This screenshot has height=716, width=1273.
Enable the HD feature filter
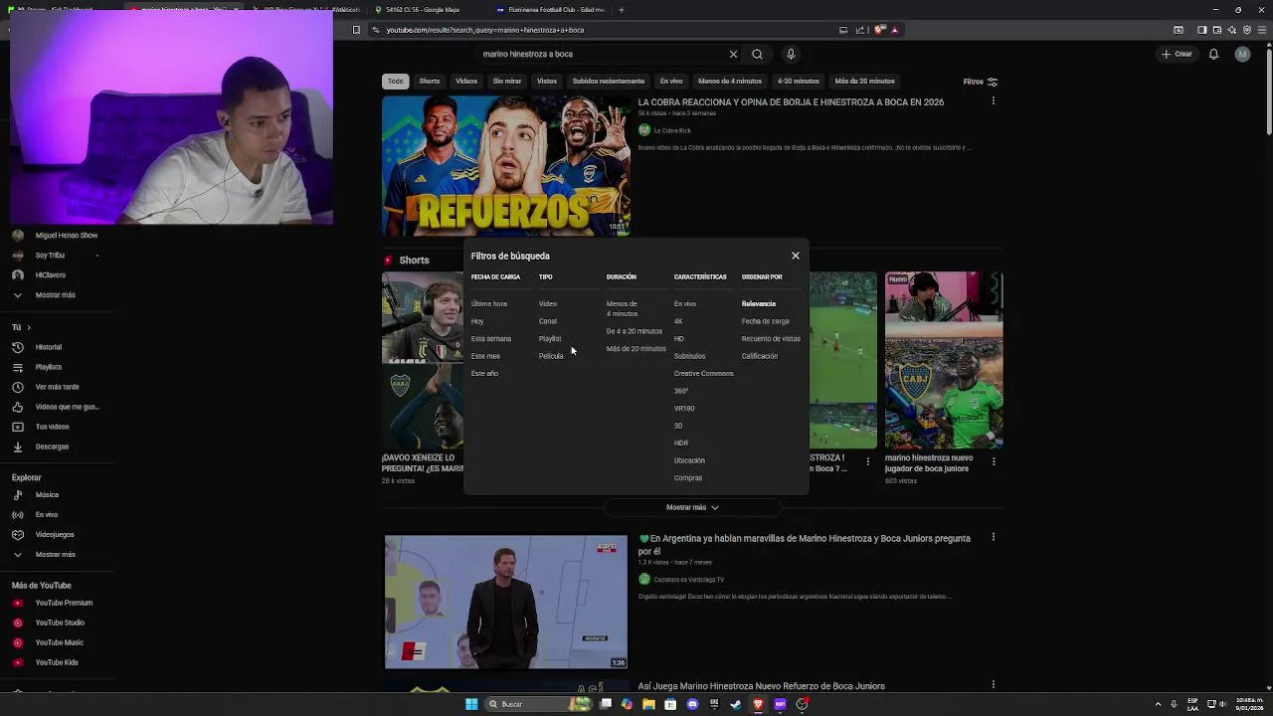click(x=679, y=338)
